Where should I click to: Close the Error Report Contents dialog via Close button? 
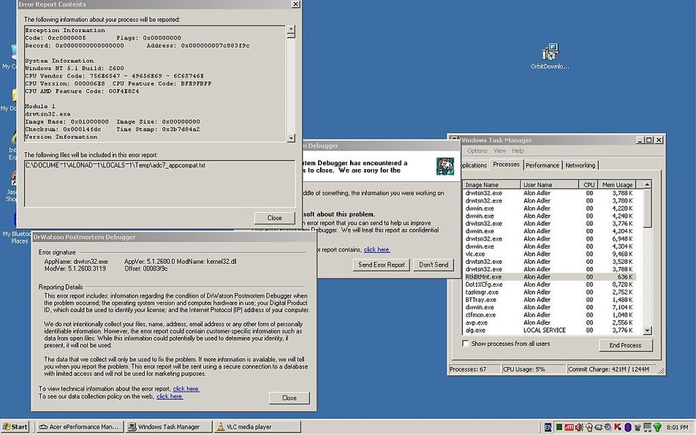click(x=274, y=218)
